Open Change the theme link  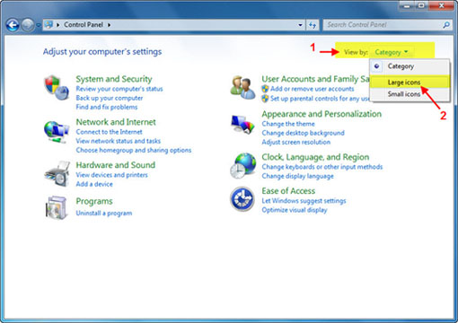click(288, 124)
